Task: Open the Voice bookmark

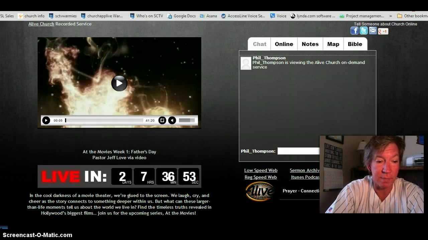Action: (x=278, y=16)
